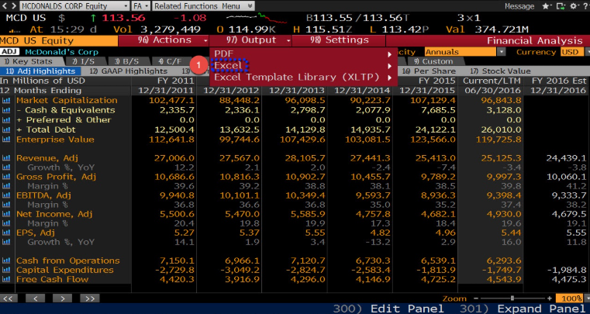Open chart icon for Total Debt row
The width and height of the screenshot is (590, 314).
(6, 130)
